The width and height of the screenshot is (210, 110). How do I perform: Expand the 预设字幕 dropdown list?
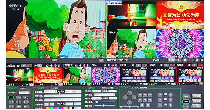coord(62,100)
